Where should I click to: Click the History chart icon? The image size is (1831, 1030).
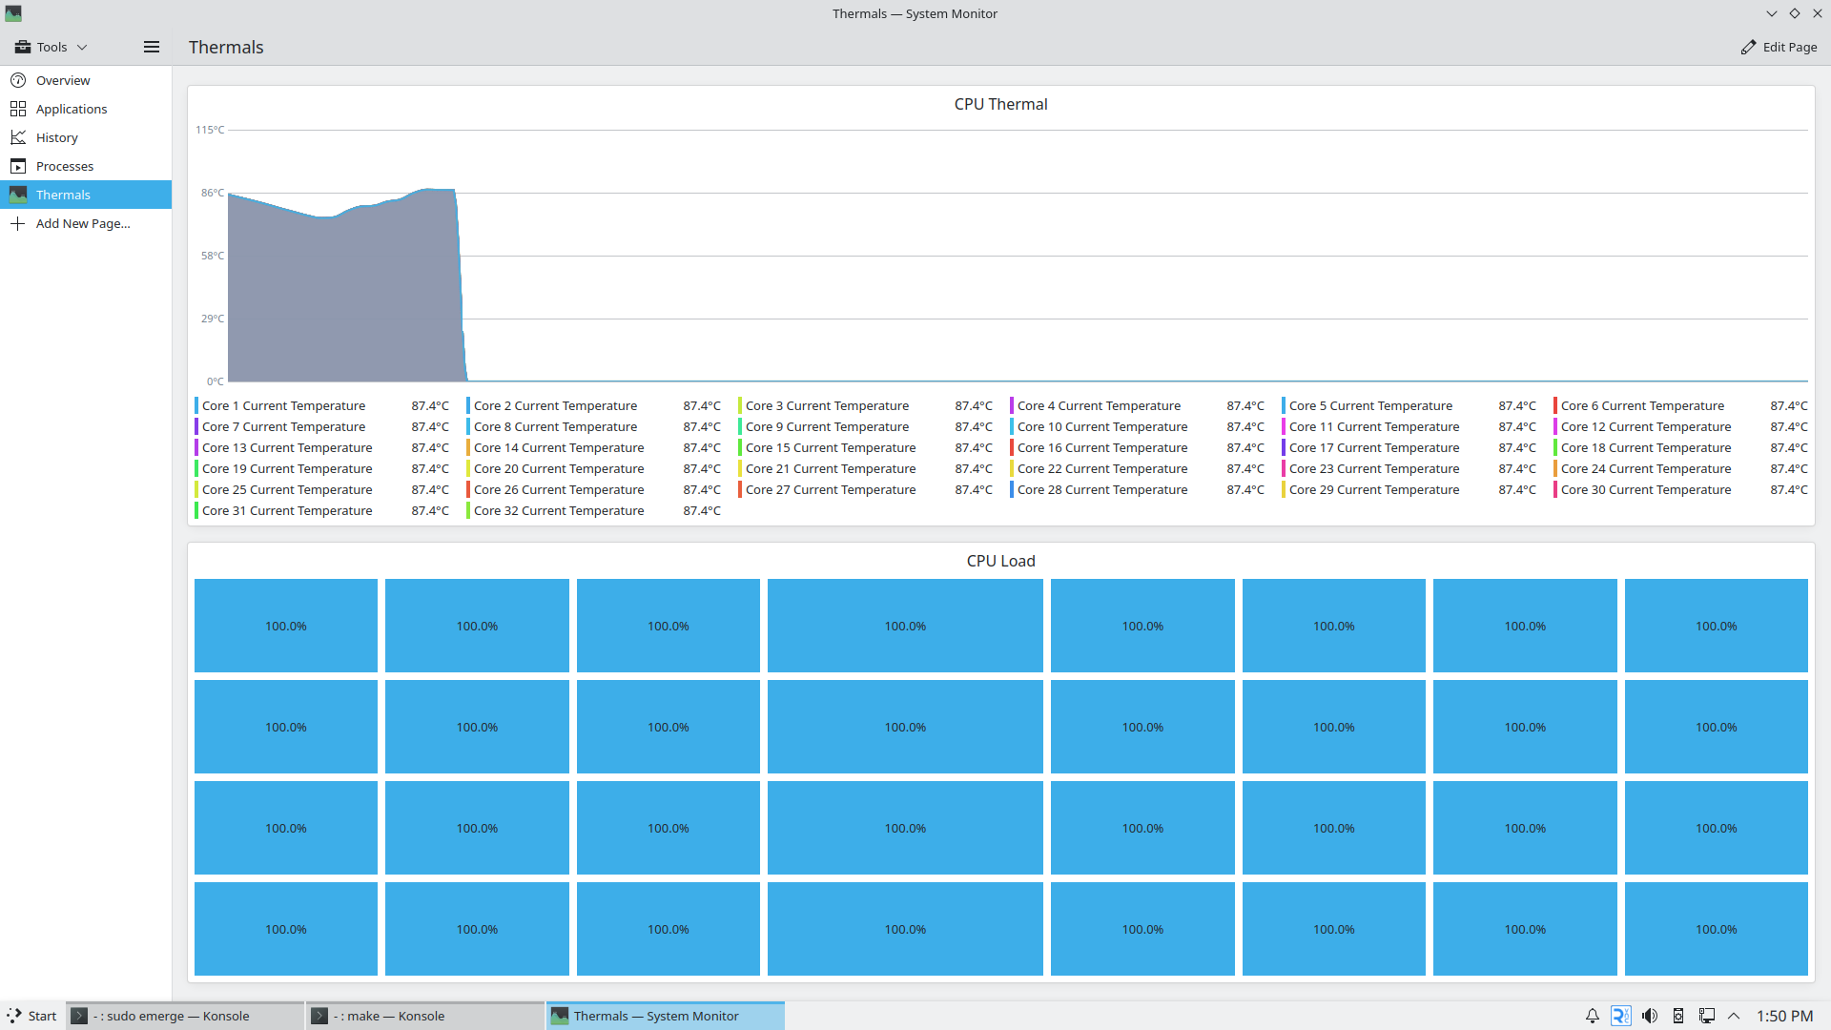click(x=18, y=137)
